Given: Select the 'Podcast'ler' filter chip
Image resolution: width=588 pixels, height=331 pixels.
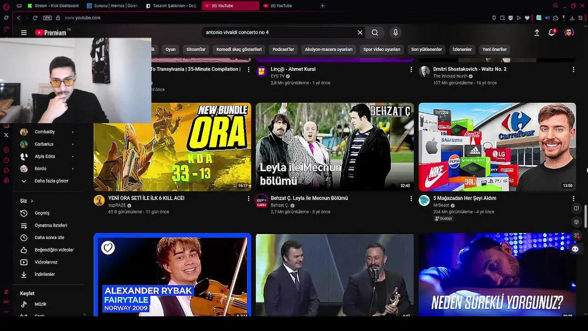Looking at the screenshot, I should click(x=283, y=49).
